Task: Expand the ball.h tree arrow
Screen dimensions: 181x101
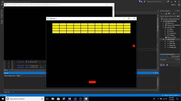Action: tap(165, 29)
